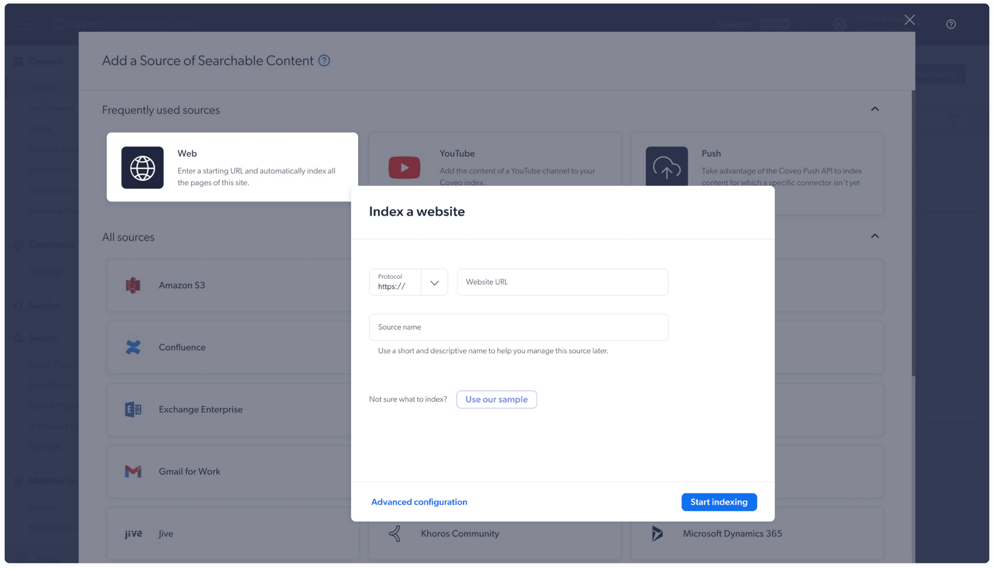This screenshot has width=994, height=569.
Task: Choose Confluence source
Action: [229, 347]
